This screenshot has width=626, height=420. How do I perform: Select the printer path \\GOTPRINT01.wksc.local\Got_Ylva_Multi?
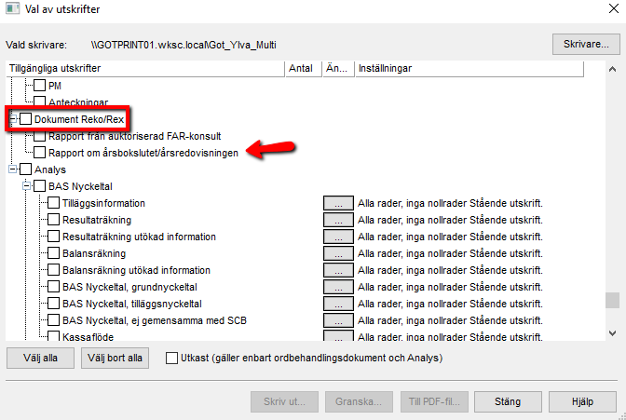(x=184, y=45)
